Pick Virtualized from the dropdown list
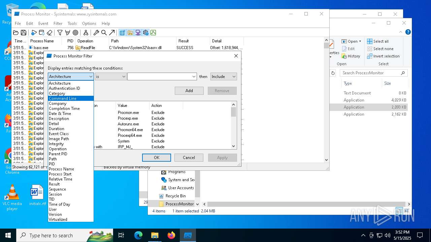The width and height of the screenshot is (431, 242). [x=71, y=219]
